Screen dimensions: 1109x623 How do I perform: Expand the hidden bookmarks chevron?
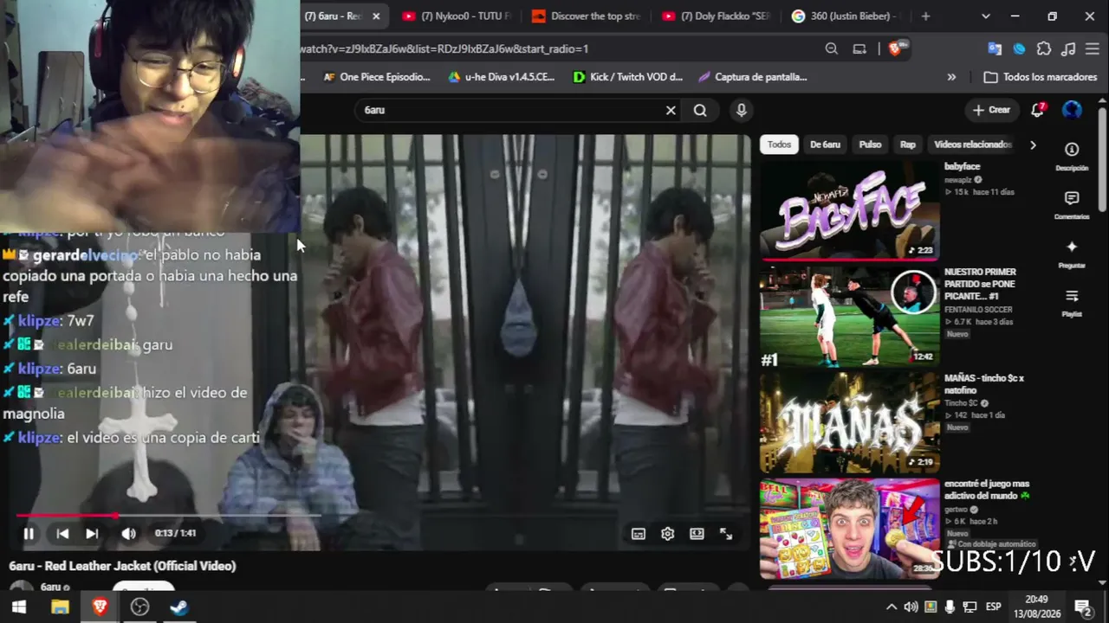tap(951, 77)
